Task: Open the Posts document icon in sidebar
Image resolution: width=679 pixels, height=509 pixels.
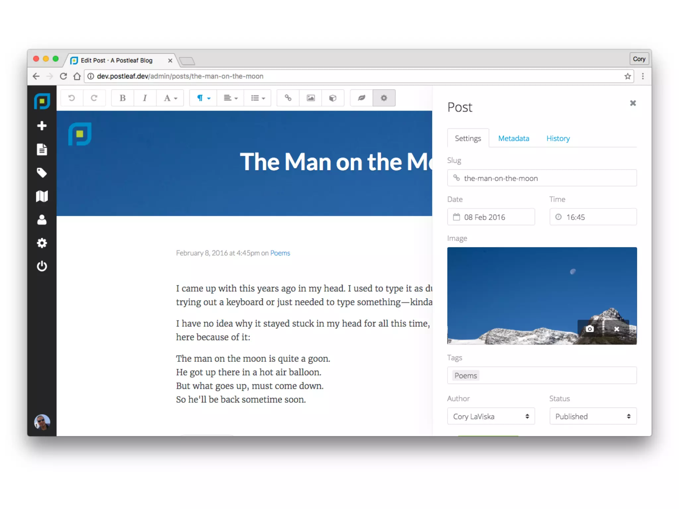Action: point(42,149)
